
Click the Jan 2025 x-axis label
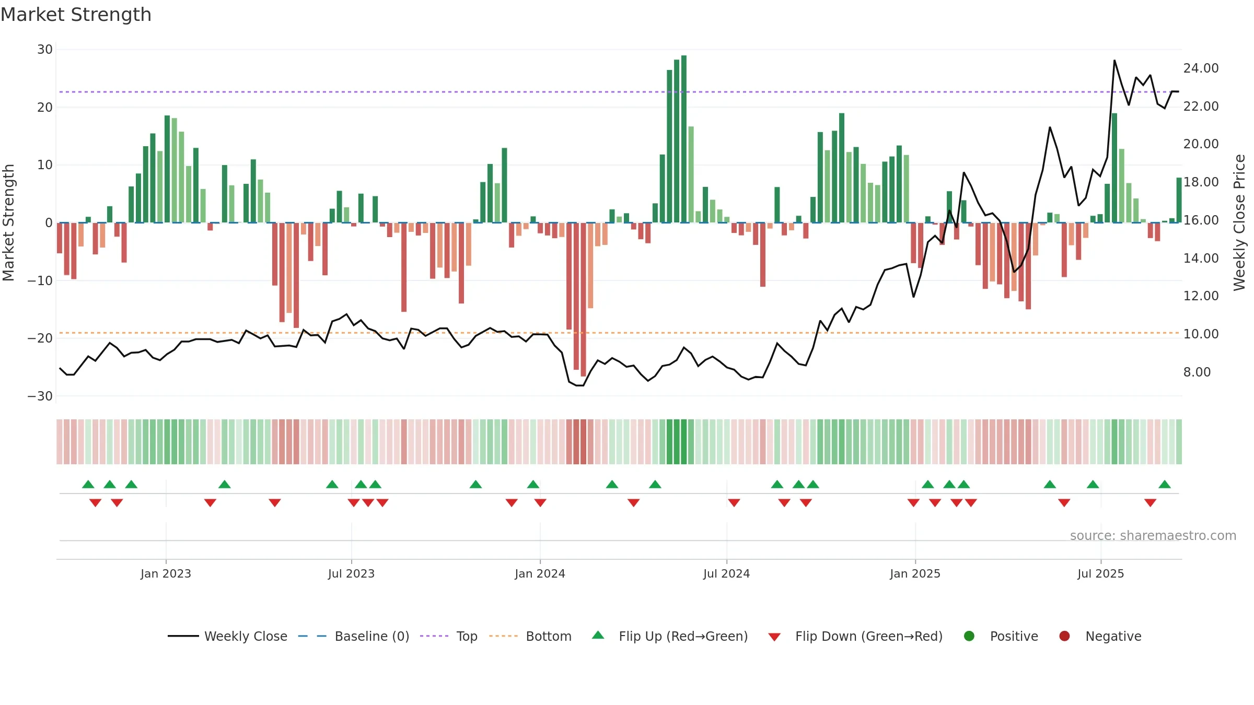point(915,573)
